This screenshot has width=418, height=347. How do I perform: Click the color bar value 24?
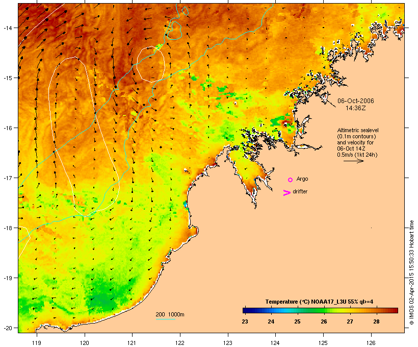click(x=271, y=321)
